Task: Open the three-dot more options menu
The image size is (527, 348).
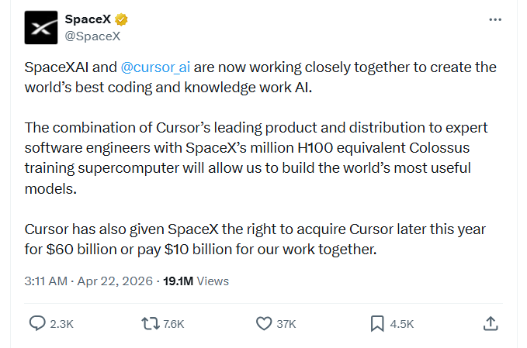Action: point(495,20)
